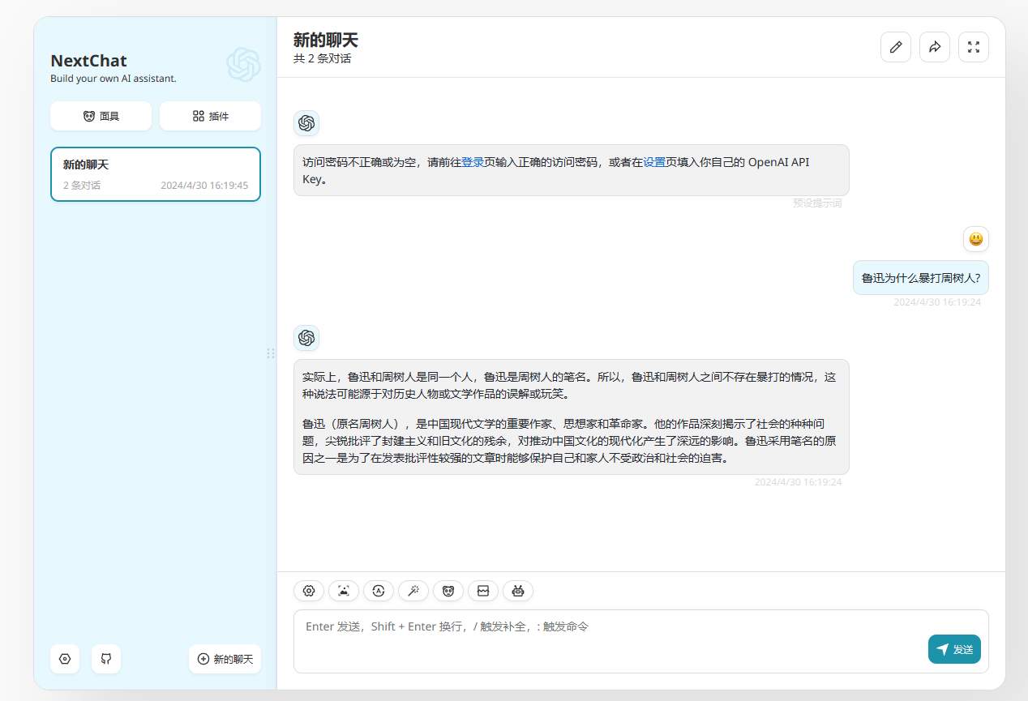The width and height of the screenshot is (1028, 701).
Task: Click assistant avatar above the 鲁迅 answer
Action: pyautogui.click(x=306, y=338)
